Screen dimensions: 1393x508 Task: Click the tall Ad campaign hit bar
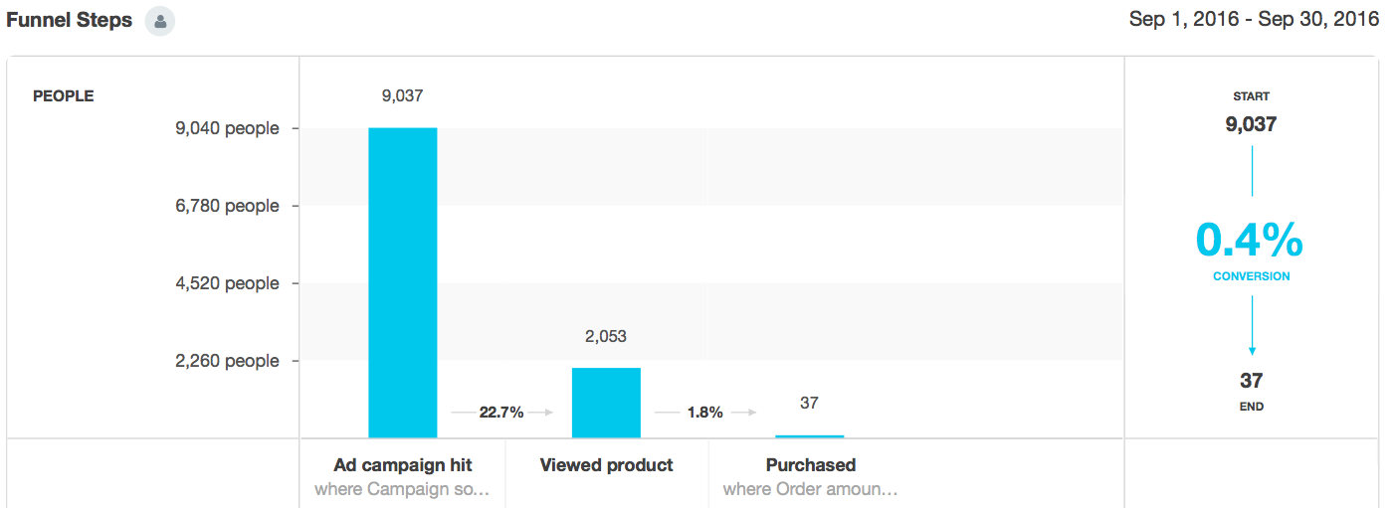403,282
